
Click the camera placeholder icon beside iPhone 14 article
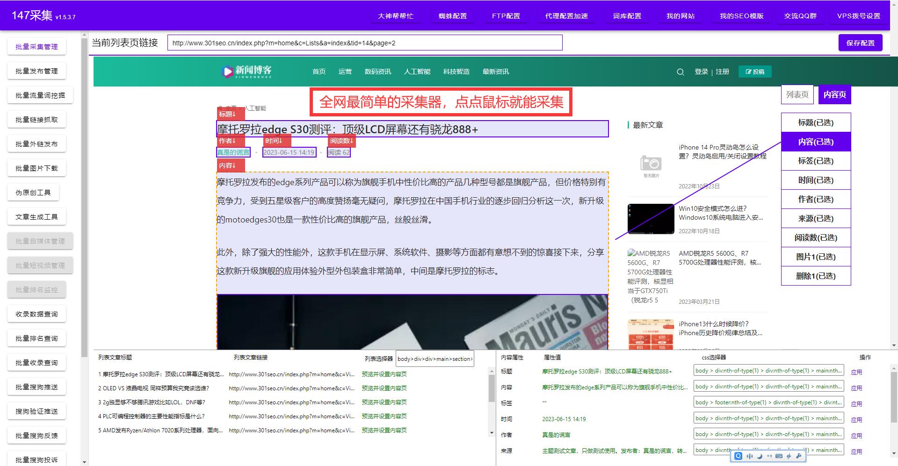click(x=650, y=165)
